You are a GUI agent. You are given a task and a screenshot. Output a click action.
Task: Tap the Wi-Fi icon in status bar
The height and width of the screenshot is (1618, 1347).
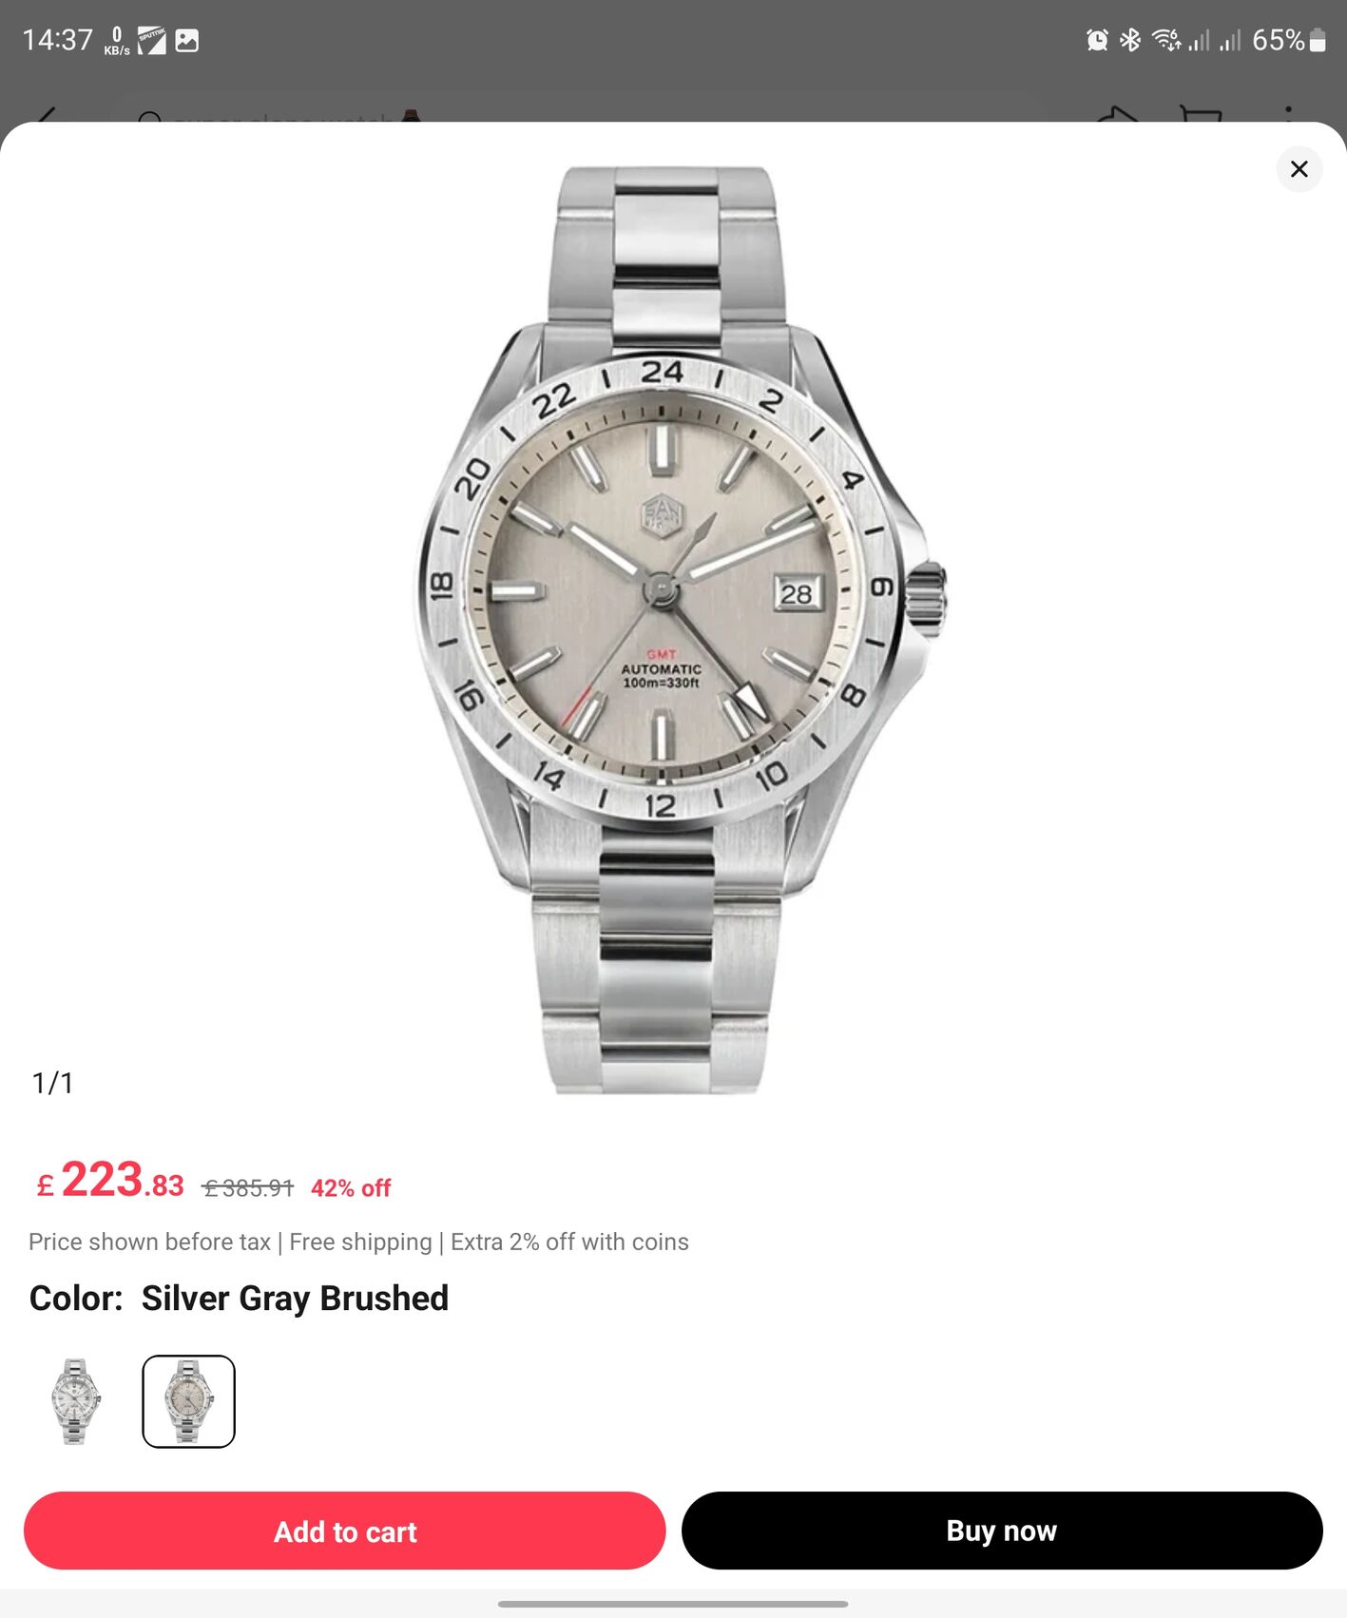pos(1165,40)
